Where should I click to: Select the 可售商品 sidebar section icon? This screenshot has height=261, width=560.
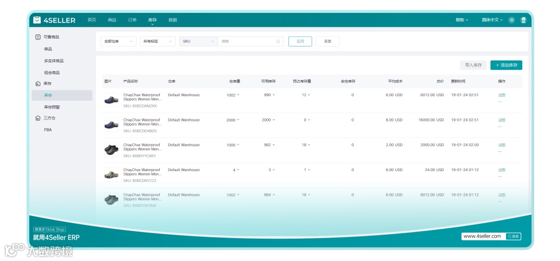(x=38, y=37)
